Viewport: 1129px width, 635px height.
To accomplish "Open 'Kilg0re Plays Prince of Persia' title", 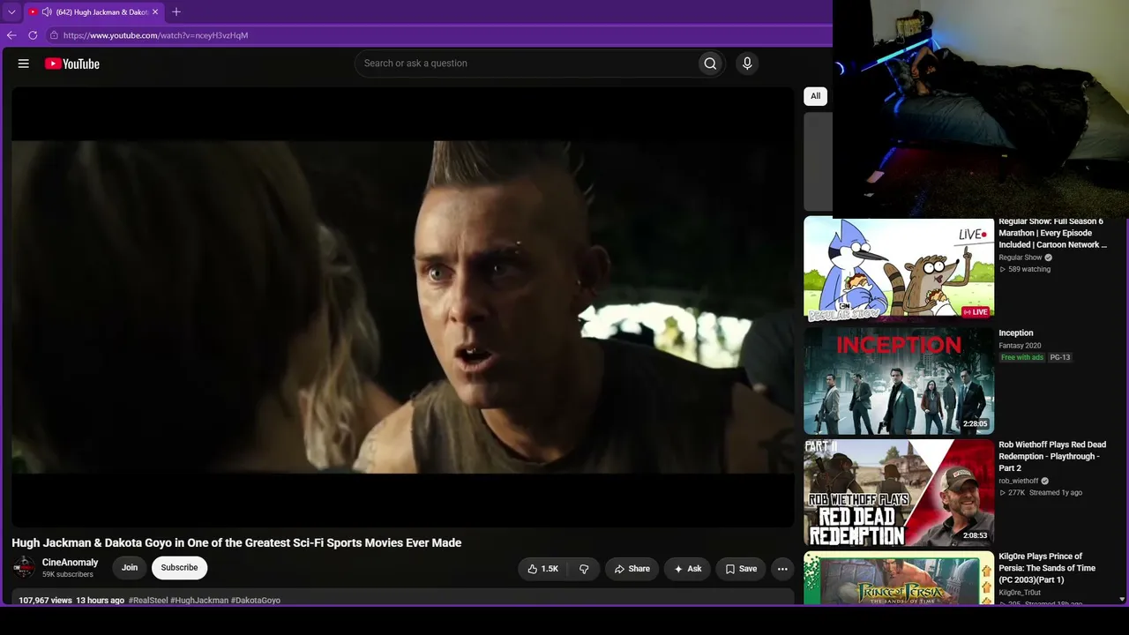I will tap(1047, 568).
